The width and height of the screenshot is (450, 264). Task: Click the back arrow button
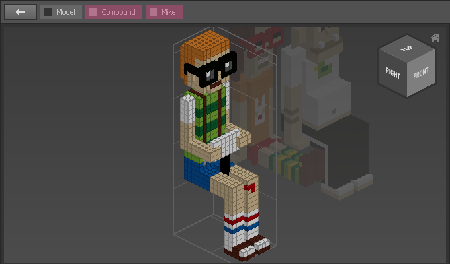pyautogui.click(x=21, y=12)
